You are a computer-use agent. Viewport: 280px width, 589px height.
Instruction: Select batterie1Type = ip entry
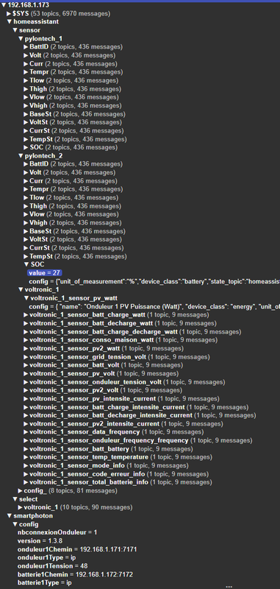coord(45,583)
